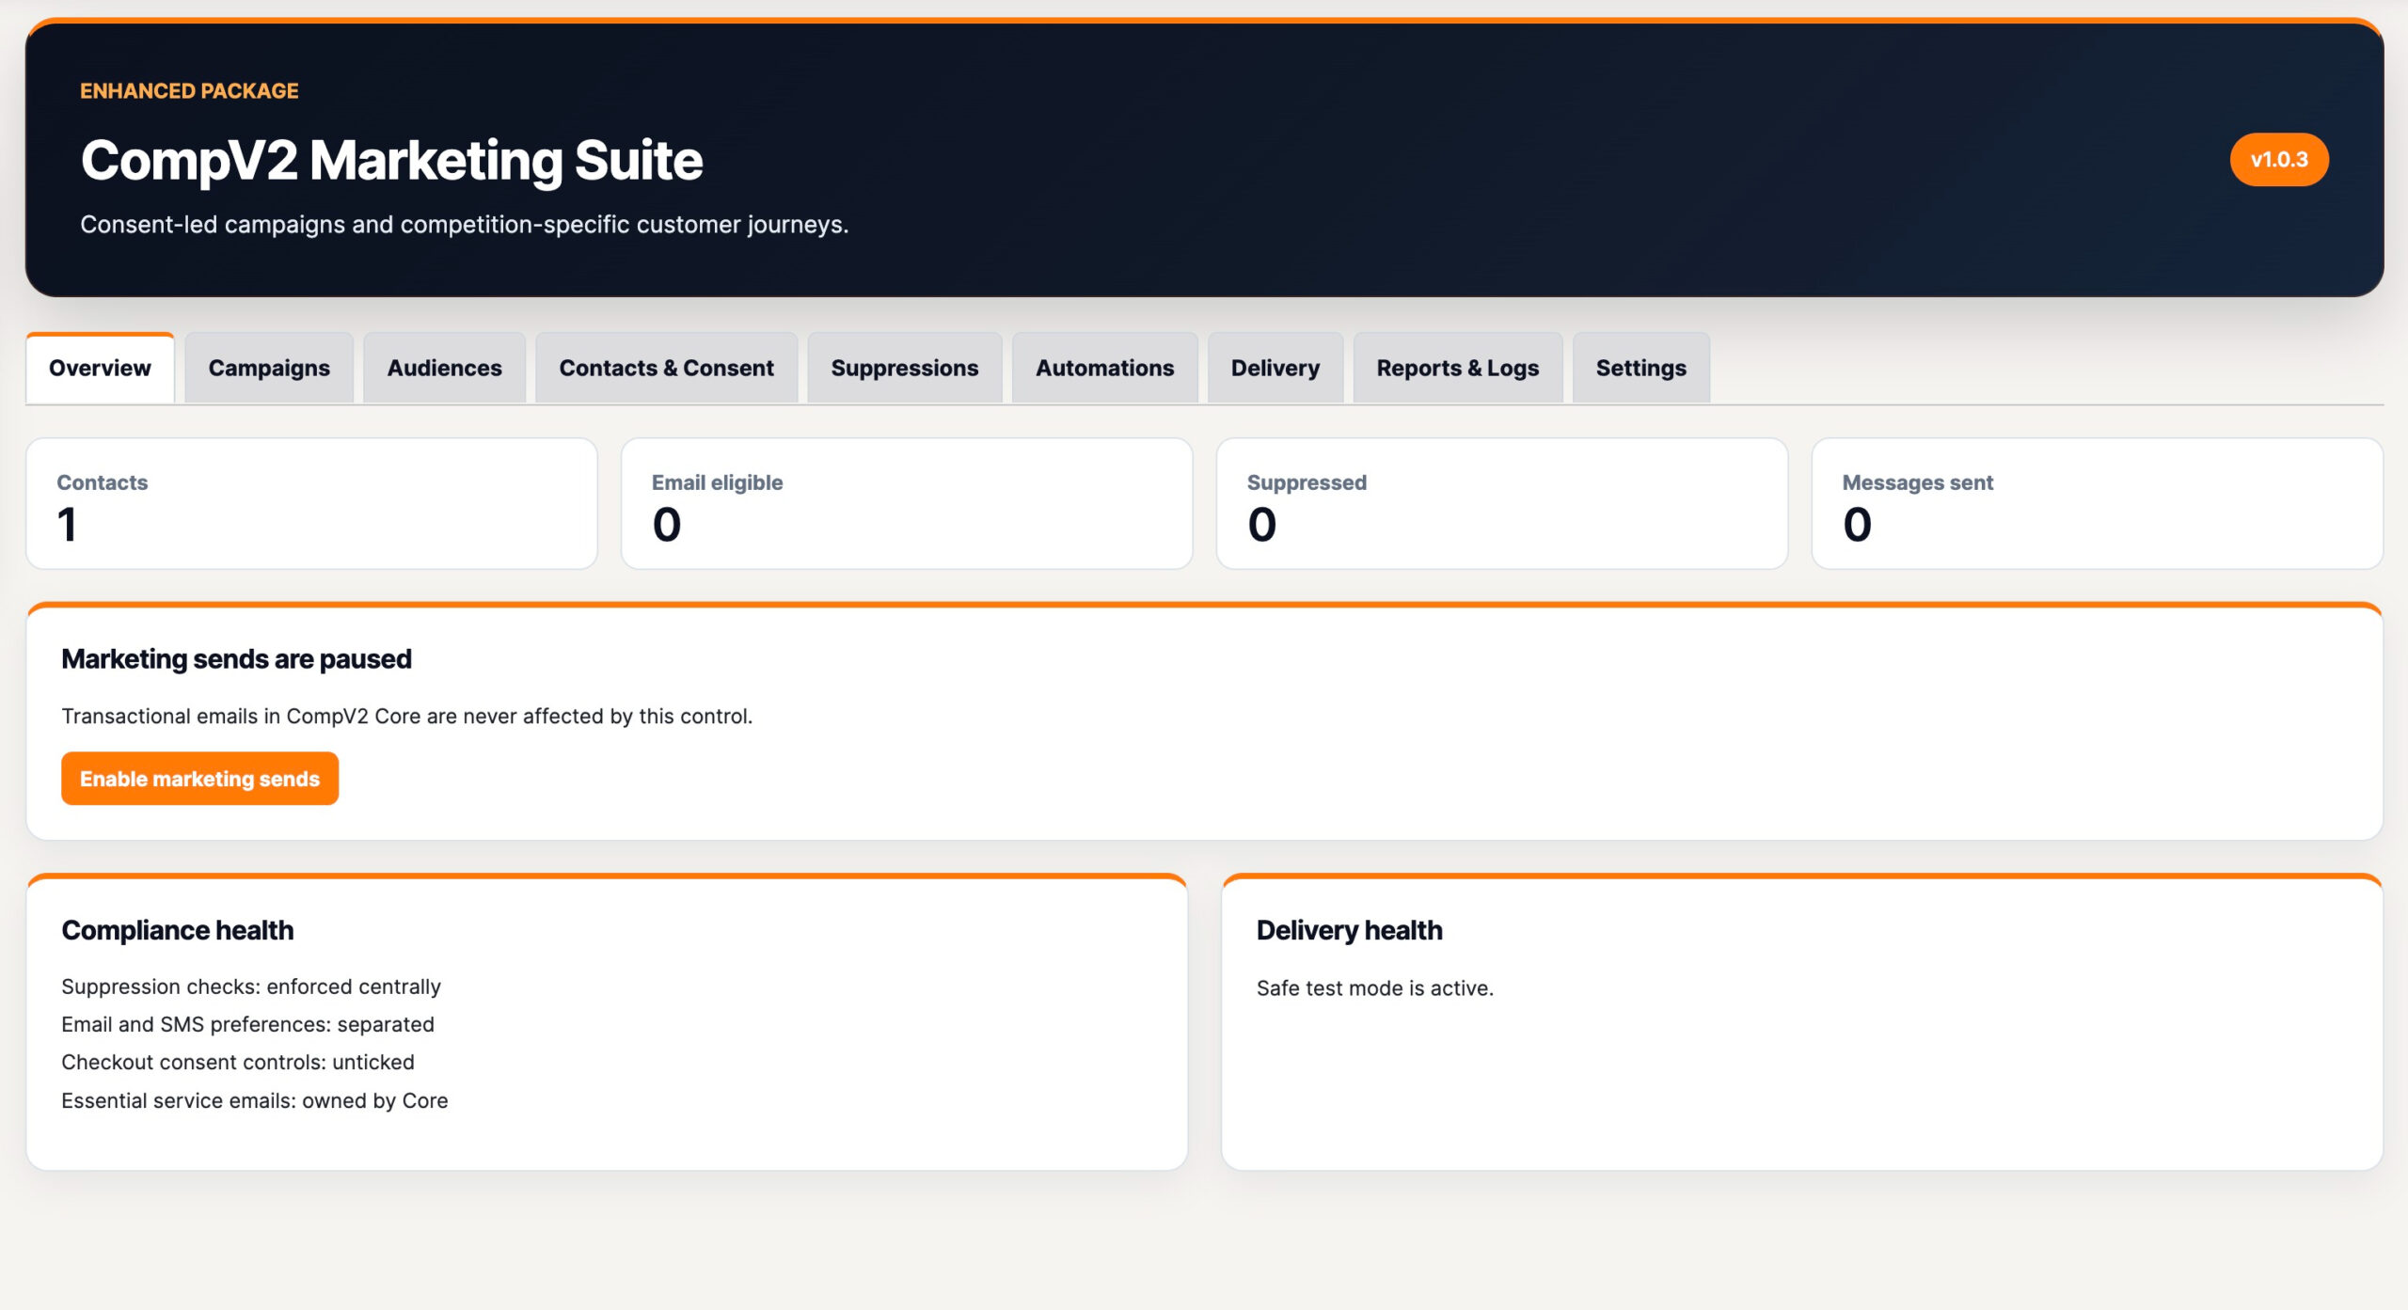
Task: Click the v1.0.3 version badge
Action: [2278, 160]
